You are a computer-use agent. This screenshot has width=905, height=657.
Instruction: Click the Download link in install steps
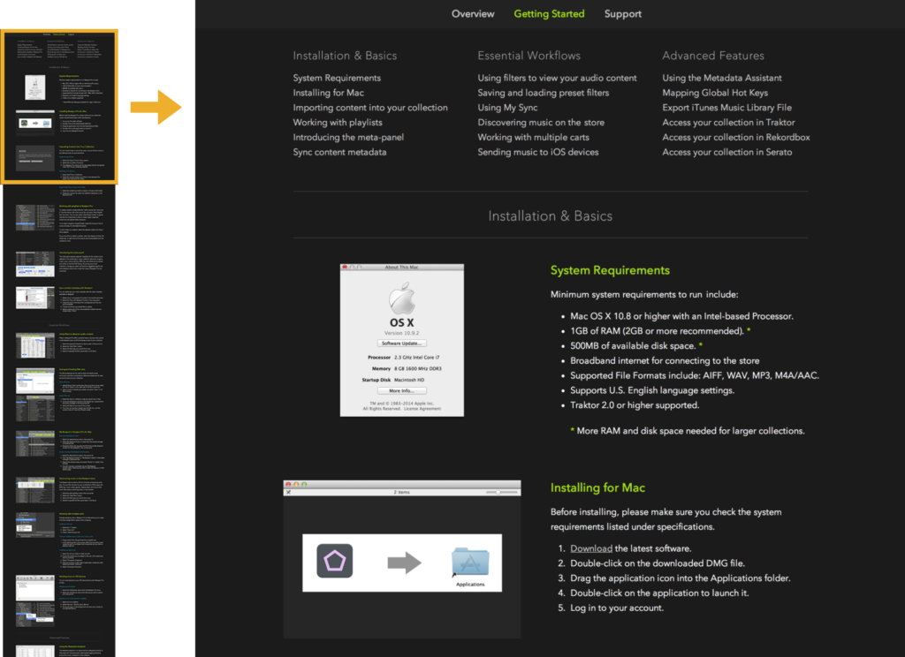[x=590, y=548]
